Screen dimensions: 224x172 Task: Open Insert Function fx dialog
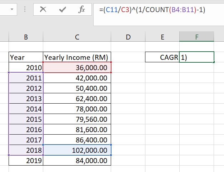click(81, 9)
